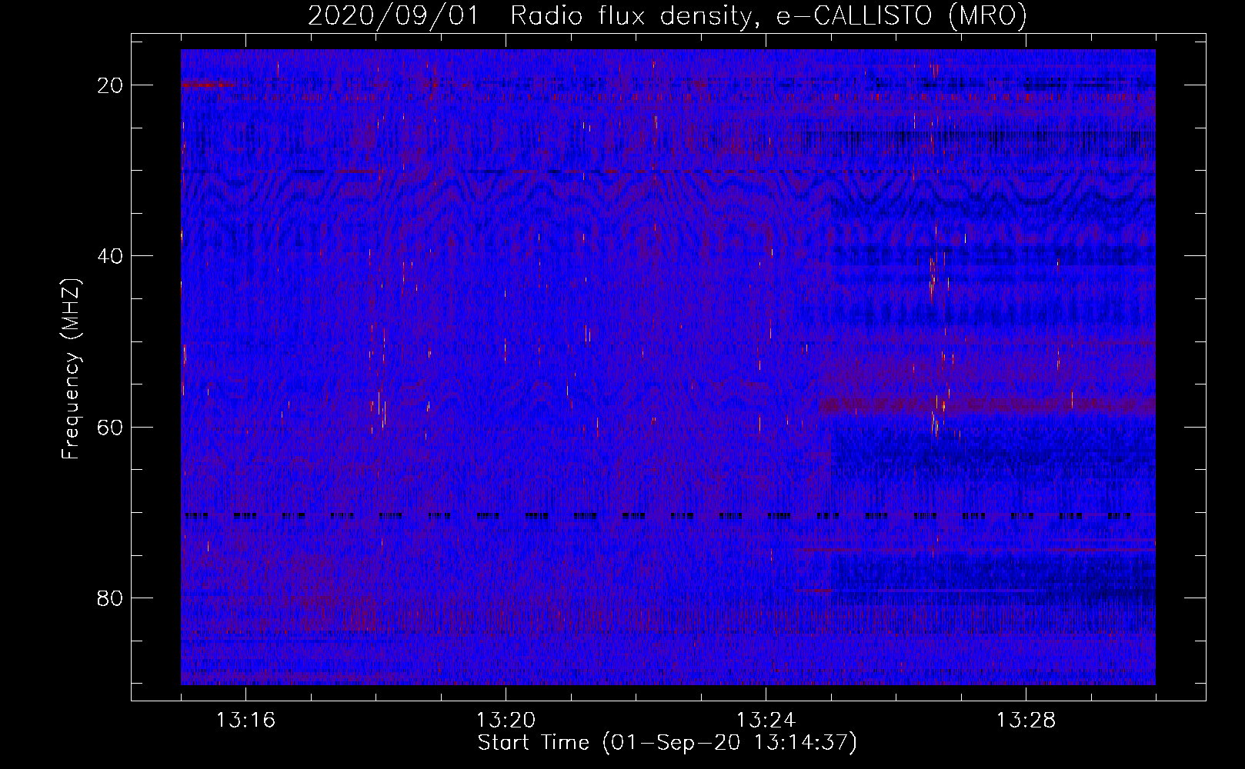Click the 40 MHz frequency tick label
This screenshot has width=1245, height=769.
tap(111, 256)
